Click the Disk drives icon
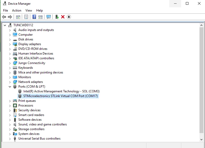 [15, 40]
